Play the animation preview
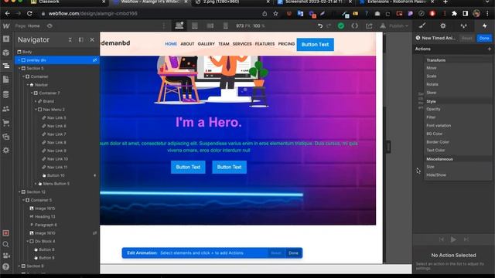The height and width of the screenshot is (278, 495). (x=453, y=239)
